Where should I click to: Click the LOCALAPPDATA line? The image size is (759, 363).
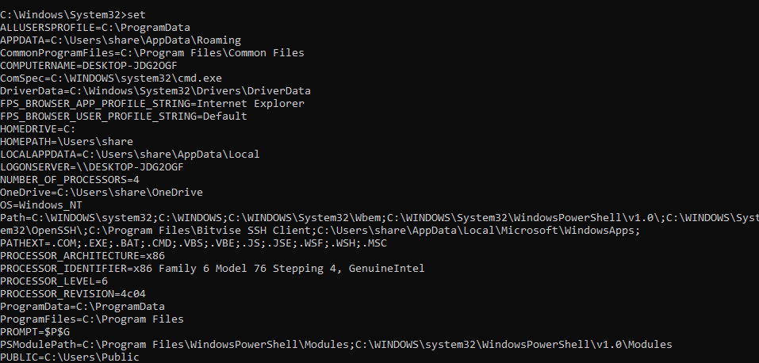coord(130,154)
